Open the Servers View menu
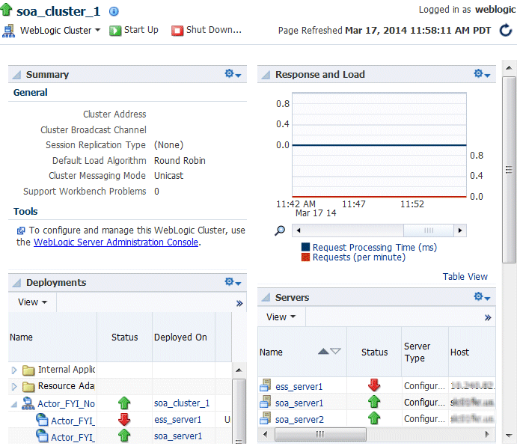The image size is (520, 446). 281,317
